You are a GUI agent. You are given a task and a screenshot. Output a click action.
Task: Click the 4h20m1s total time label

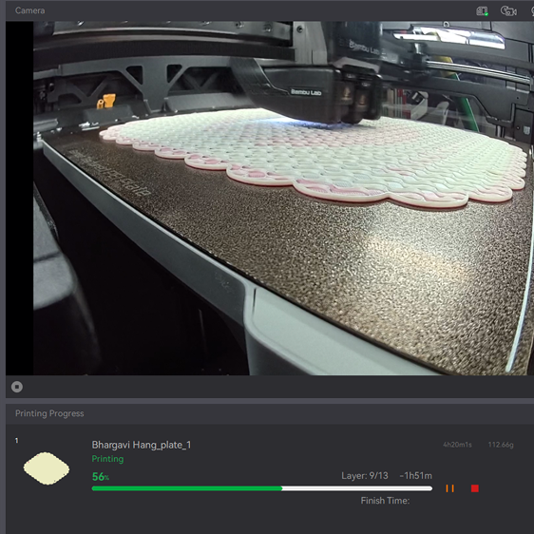tap(457, 445)
